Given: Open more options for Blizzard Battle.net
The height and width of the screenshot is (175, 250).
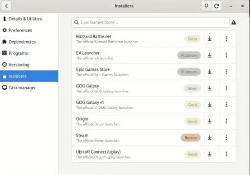Looking at the screenshot, I should point(226,39).
